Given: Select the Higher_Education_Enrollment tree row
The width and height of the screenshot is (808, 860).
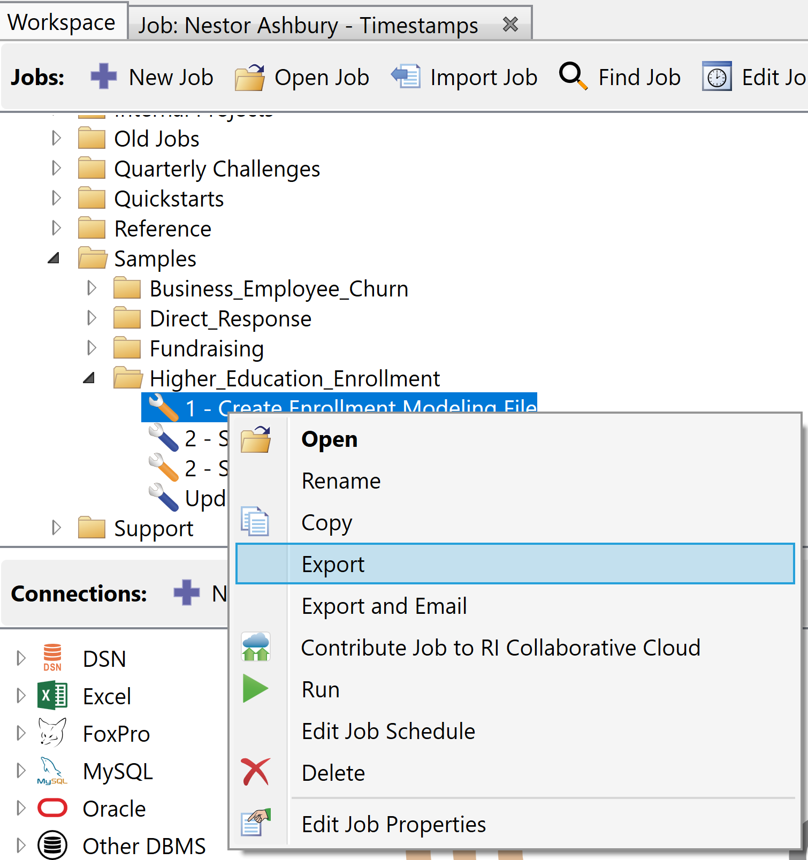Looking at the screenshot, I should [x=294, y=378].
